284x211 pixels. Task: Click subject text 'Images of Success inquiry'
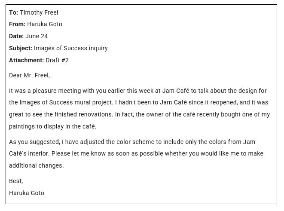point(71,49)
